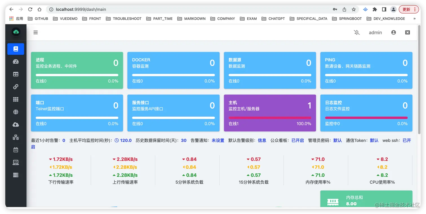The image size is (426, 214).
Task: Expand the VUEDEMO bookmark folder
Action: pos(65,19)
